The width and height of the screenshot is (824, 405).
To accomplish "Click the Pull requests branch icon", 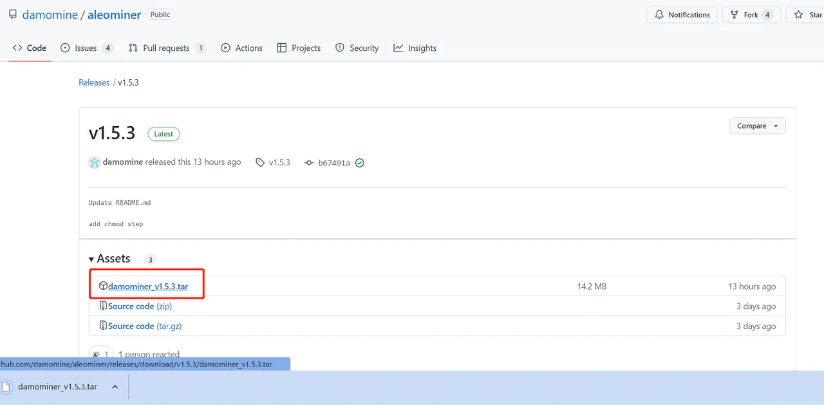I will [133, 48].
